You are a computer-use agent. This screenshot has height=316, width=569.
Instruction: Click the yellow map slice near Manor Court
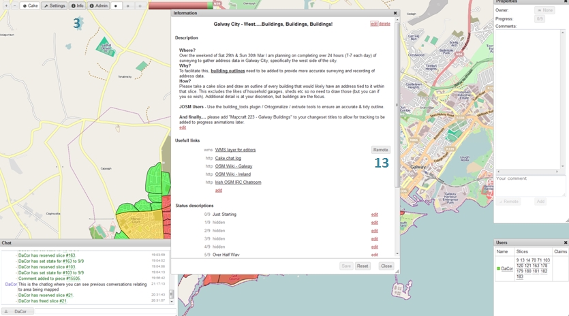(140, 224)
